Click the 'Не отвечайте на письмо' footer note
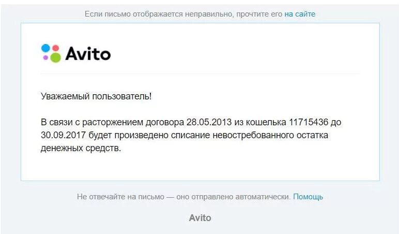Viewport: 399px width, 234px height. point(120,197)
